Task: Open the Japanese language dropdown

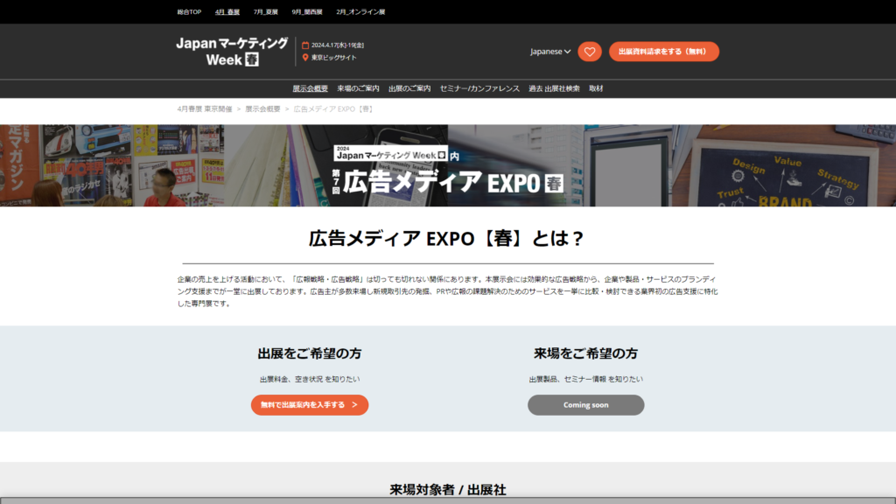Action: point(550,52)
